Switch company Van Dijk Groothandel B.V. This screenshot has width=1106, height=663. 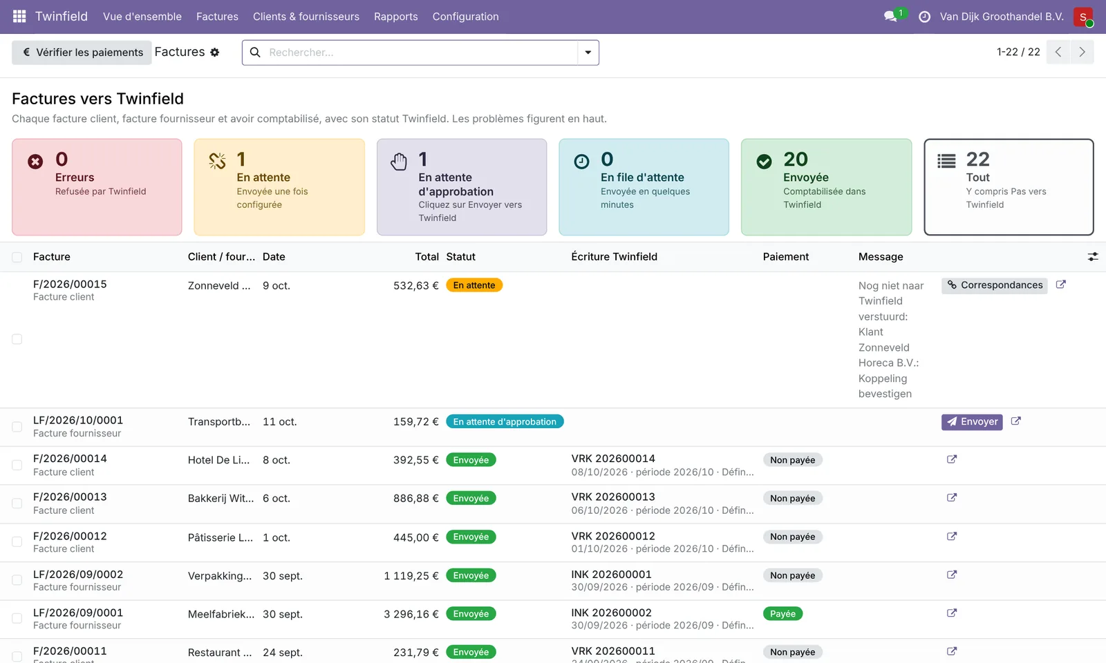coord(1002,17)
